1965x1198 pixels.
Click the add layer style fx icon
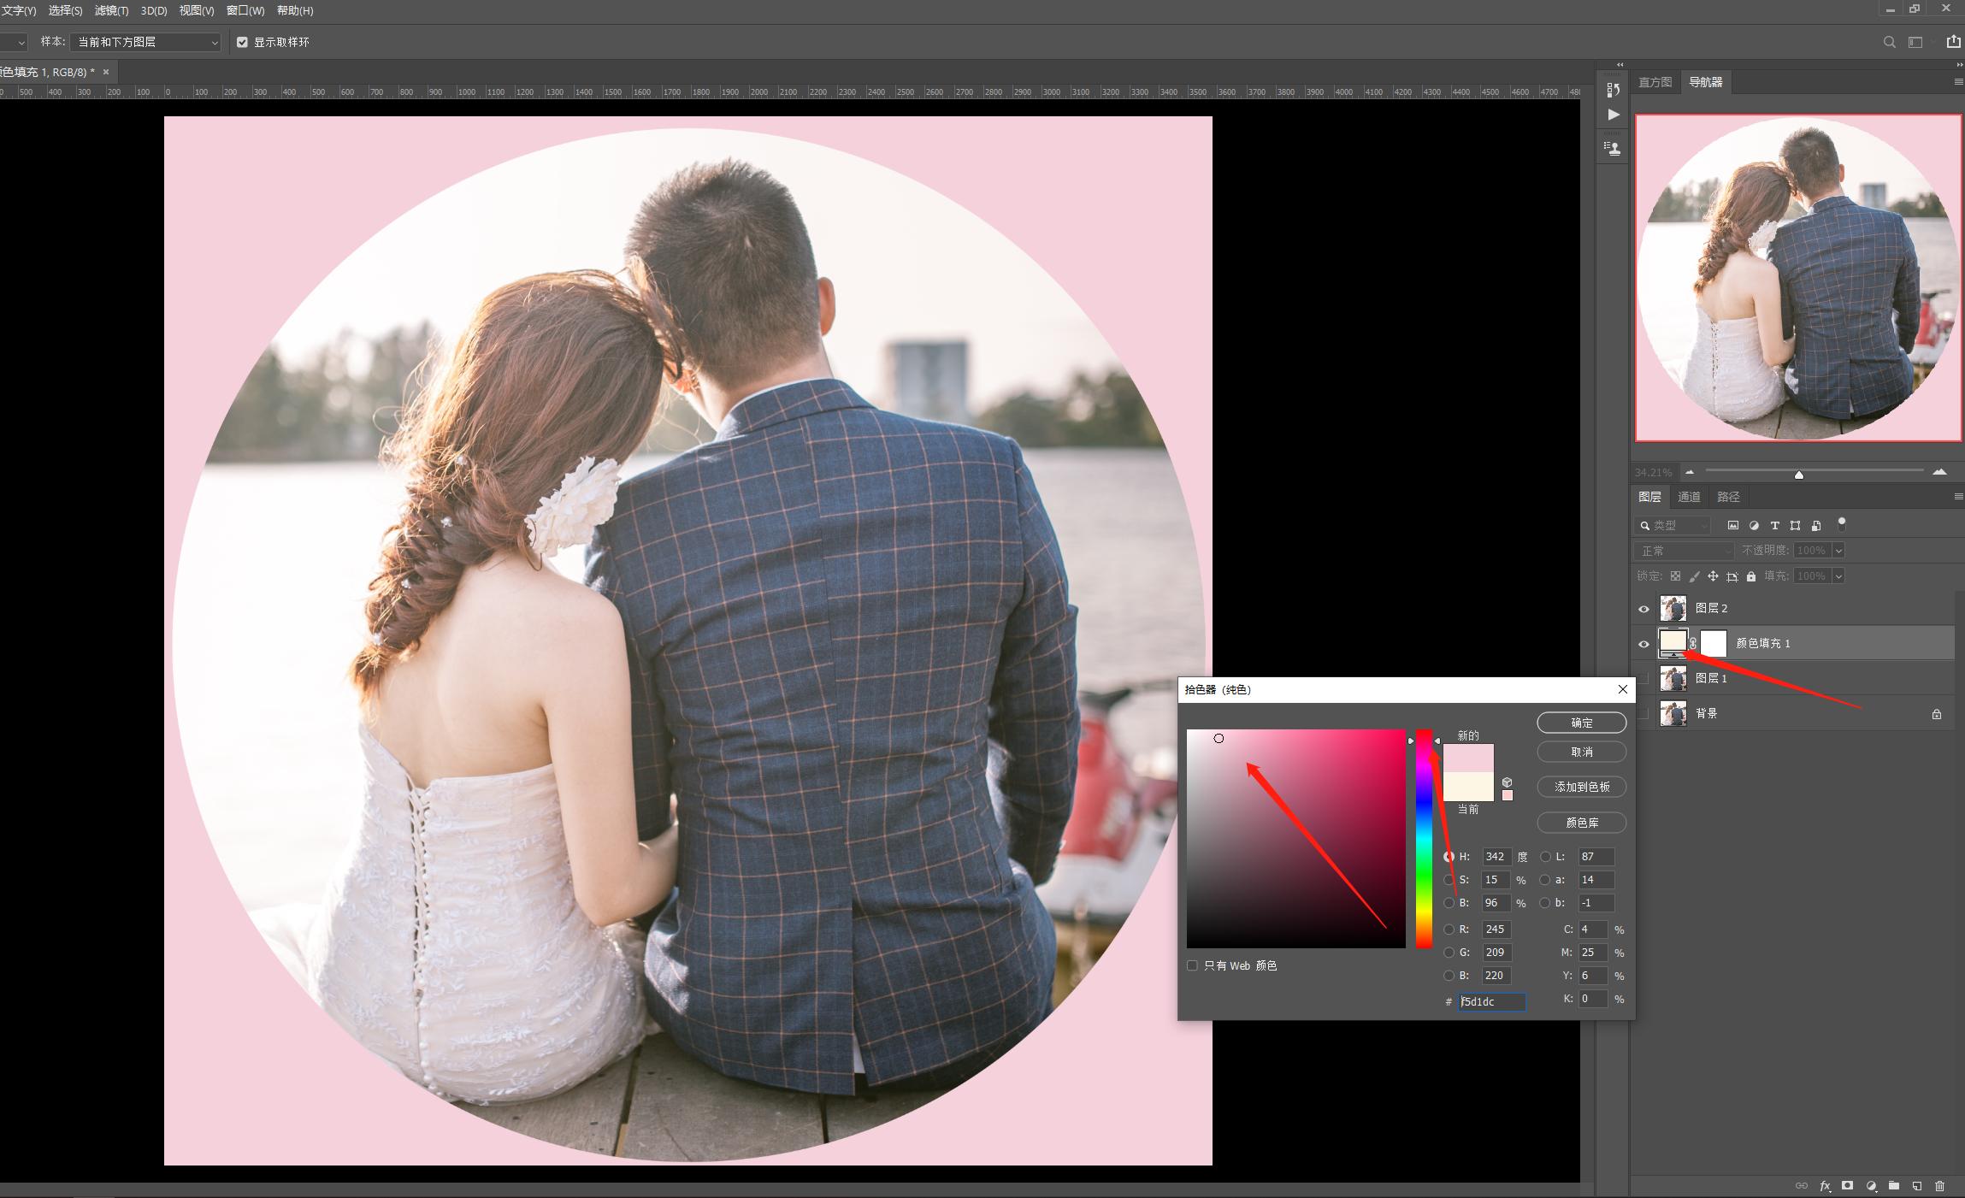1825,1186
